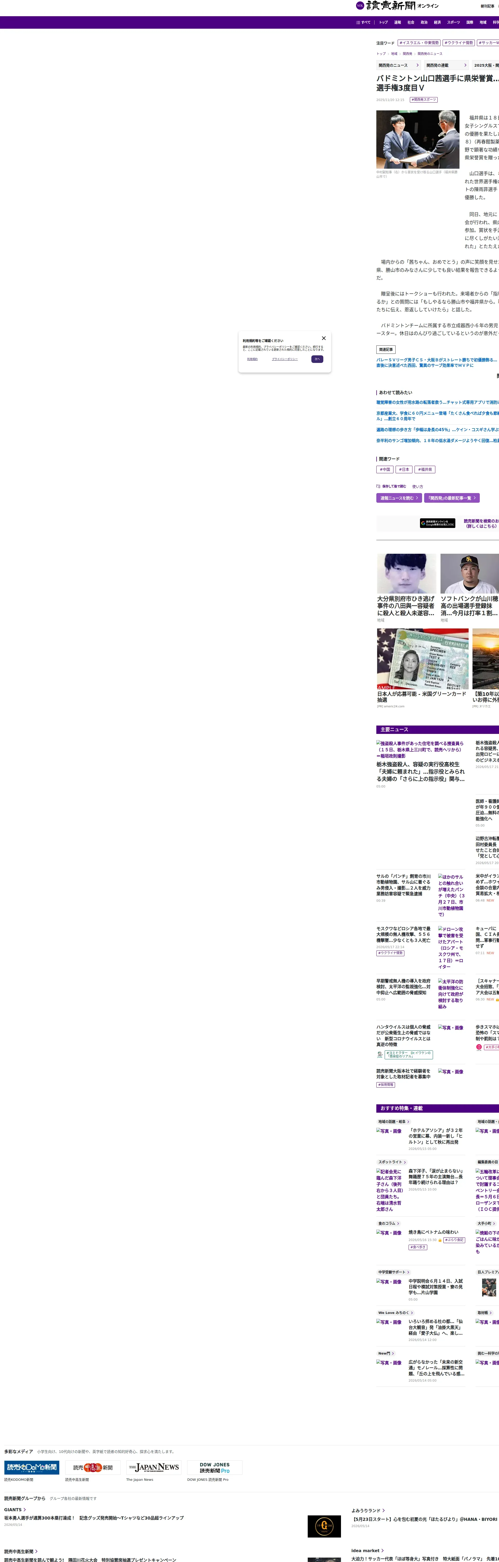Open the スポーツ navigation item

pyautogui.click(x=454, y=22)
